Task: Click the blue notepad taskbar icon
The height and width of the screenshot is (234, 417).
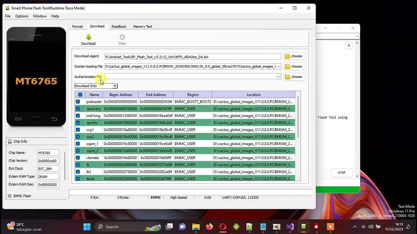Action: click(263, 227)
